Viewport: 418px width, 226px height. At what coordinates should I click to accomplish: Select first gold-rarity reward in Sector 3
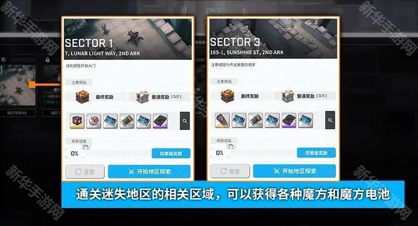point(222,120)
